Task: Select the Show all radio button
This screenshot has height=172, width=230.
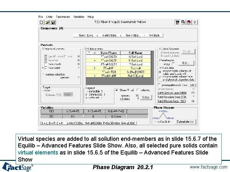Action: click(x=128, y=90)
